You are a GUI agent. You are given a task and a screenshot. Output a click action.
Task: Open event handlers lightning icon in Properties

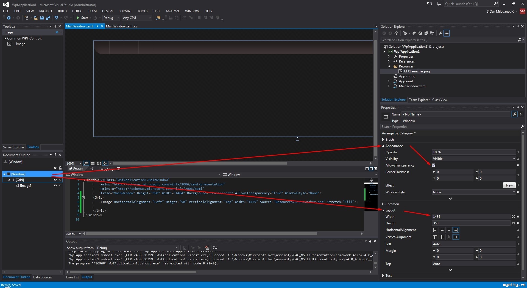tap(521, 114)
